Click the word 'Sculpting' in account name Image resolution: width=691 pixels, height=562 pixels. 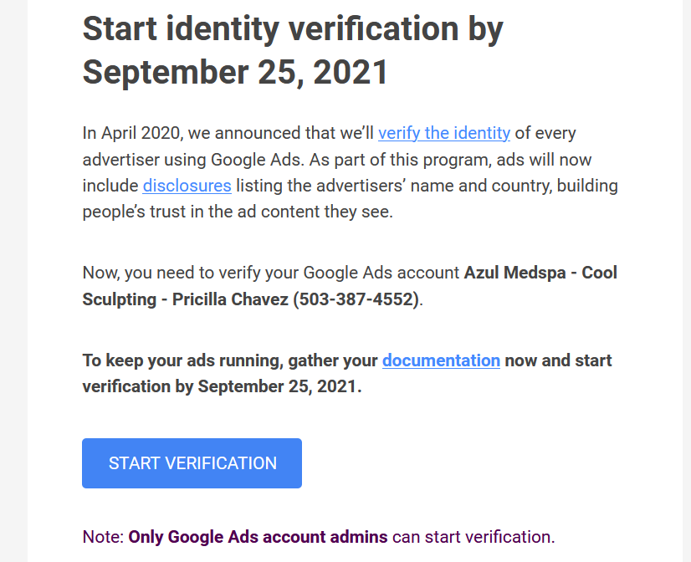120,299
